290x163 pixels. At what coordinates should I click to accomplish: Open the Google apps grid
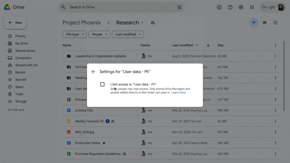[x=252, y=7]
